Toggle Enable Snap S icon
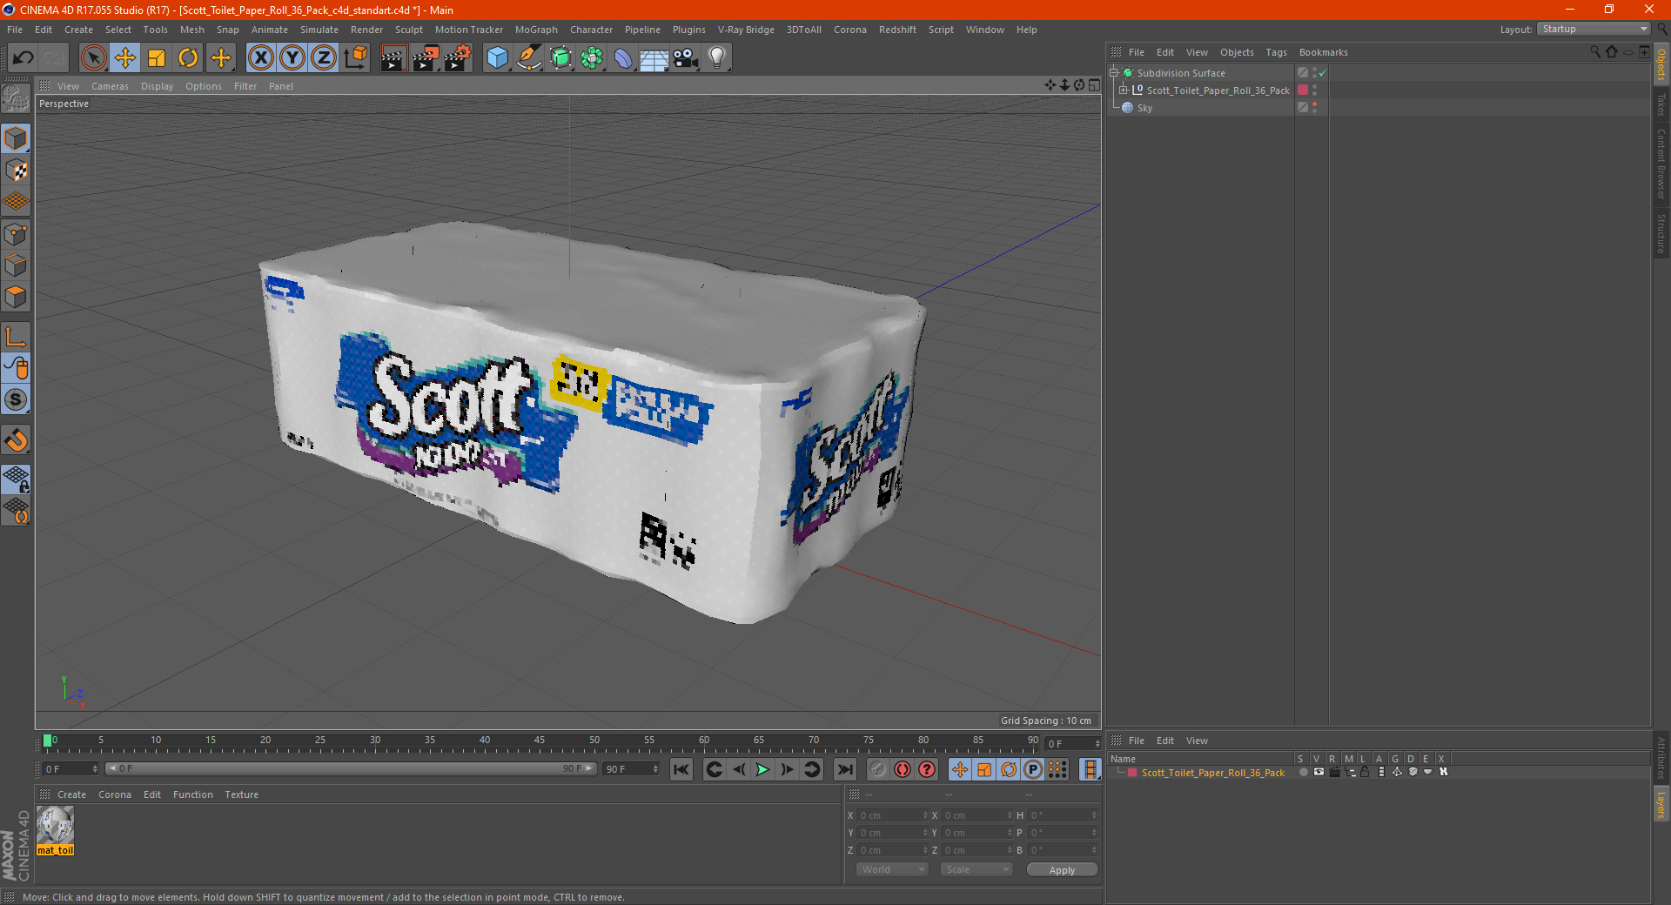The image size is (1671, 905). [x=16, y=399]
